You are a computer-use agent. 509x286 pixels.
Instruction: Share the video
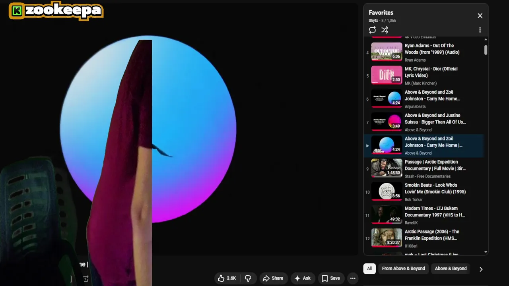pyautogui.click(x=273, y=278)
